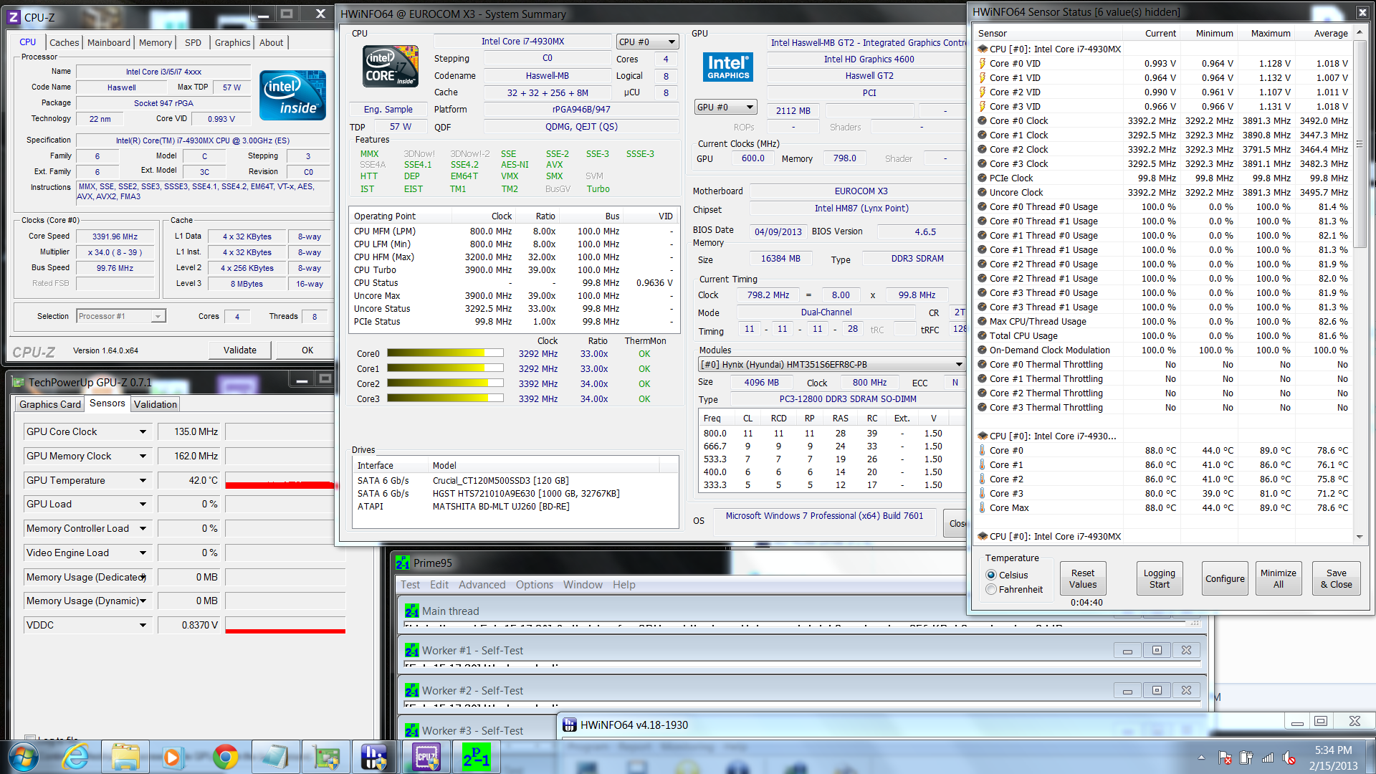Image resolution: width=1376 pixels, height=774 pixels.
Task: Open the Video Engine Load dropdown
Action: 143,553
